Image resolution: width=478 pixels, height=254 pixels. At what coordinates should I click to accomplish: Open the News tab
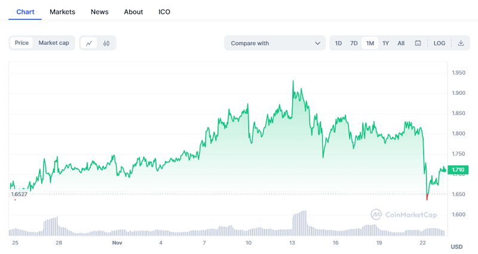[99, 12]
